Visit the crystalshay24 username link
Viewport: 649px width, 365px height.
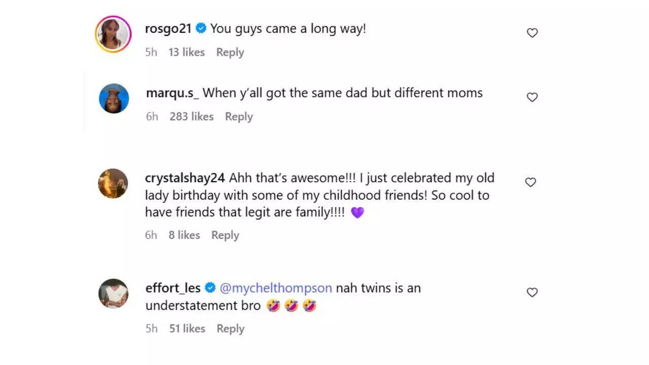point(185,178)
